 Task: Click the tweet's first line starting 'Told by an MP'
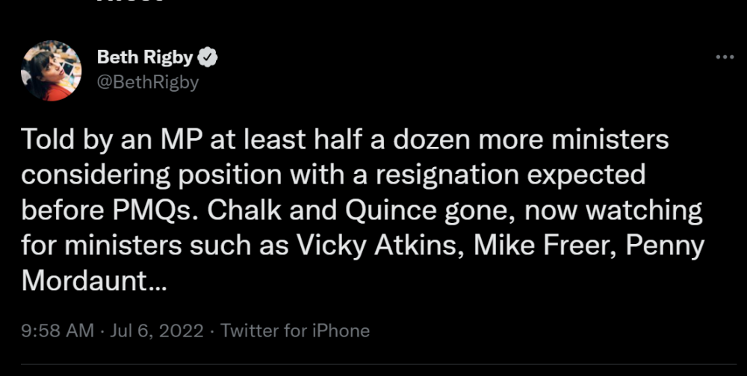click(345, 140)
